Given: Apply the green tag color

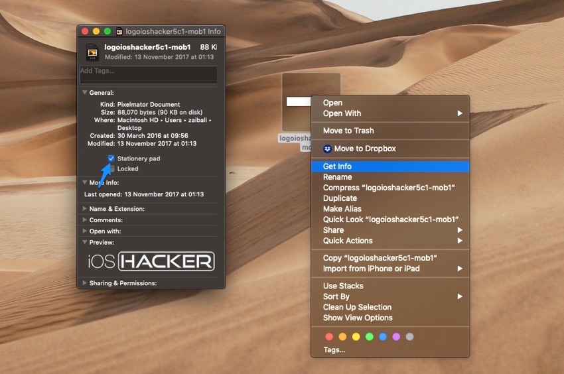Looking at the screenshot, I should click(x=370, y=337).
